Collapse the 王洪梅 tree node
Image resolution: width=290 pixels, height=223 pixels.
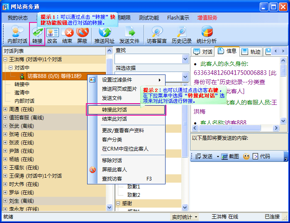click(5, 59)
